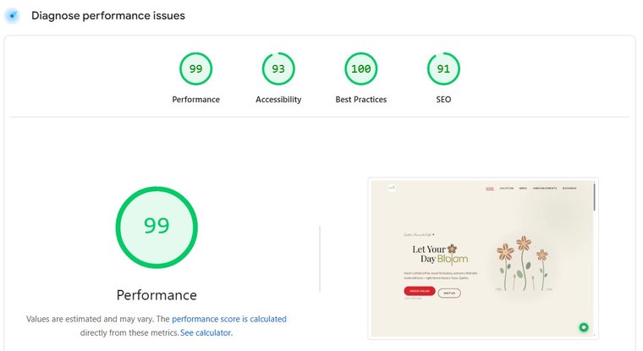Click the outlined Visit Us button in screenshot
643x351 pixels.
click(449, 293)
